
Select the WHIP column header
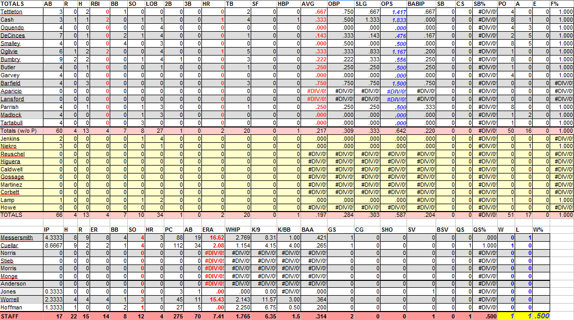tap(238, 230)
